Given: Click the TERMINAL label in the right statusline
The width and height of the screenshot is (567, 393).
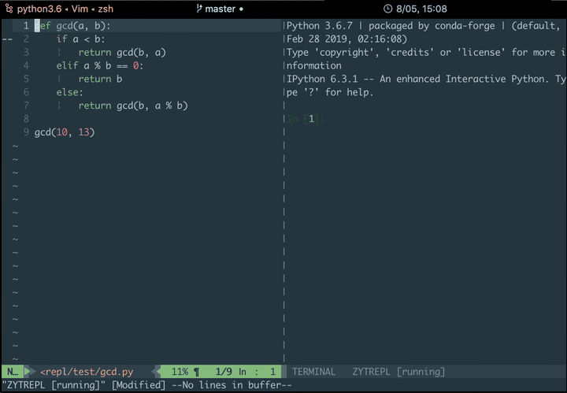Looking at the screenshot, I should pyautogui.click(x=313, y=372).
